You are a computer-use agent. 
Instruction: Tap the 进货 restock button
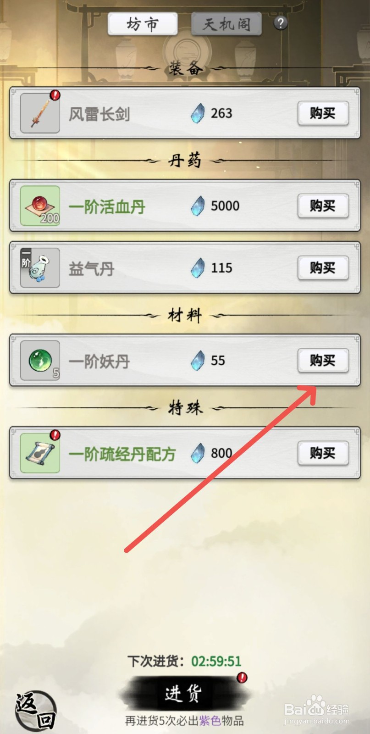tap(183, 694)
